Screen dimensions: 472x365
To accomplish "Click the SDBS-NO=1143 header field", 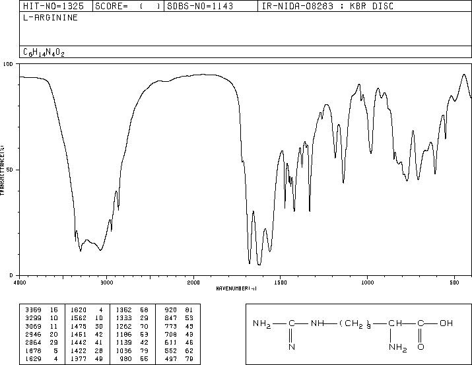I will [211, 6].
